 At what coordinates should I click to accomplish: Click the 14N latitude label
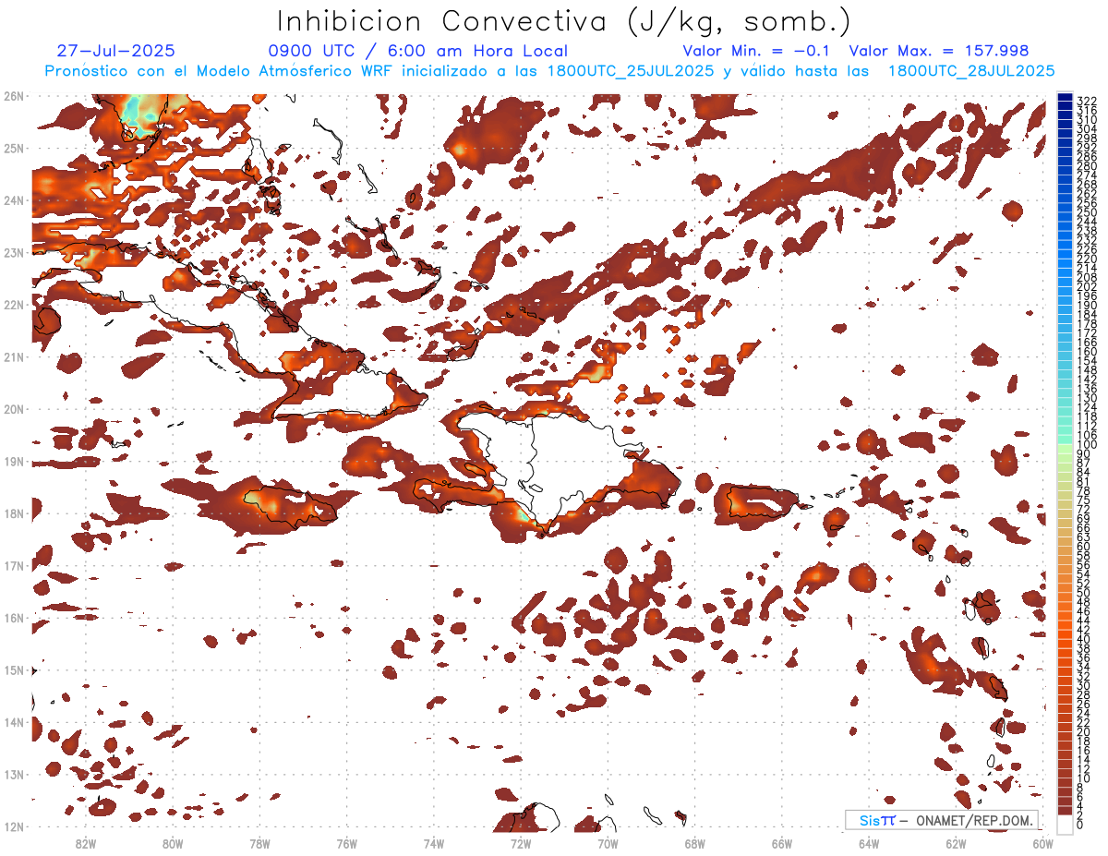14,722
